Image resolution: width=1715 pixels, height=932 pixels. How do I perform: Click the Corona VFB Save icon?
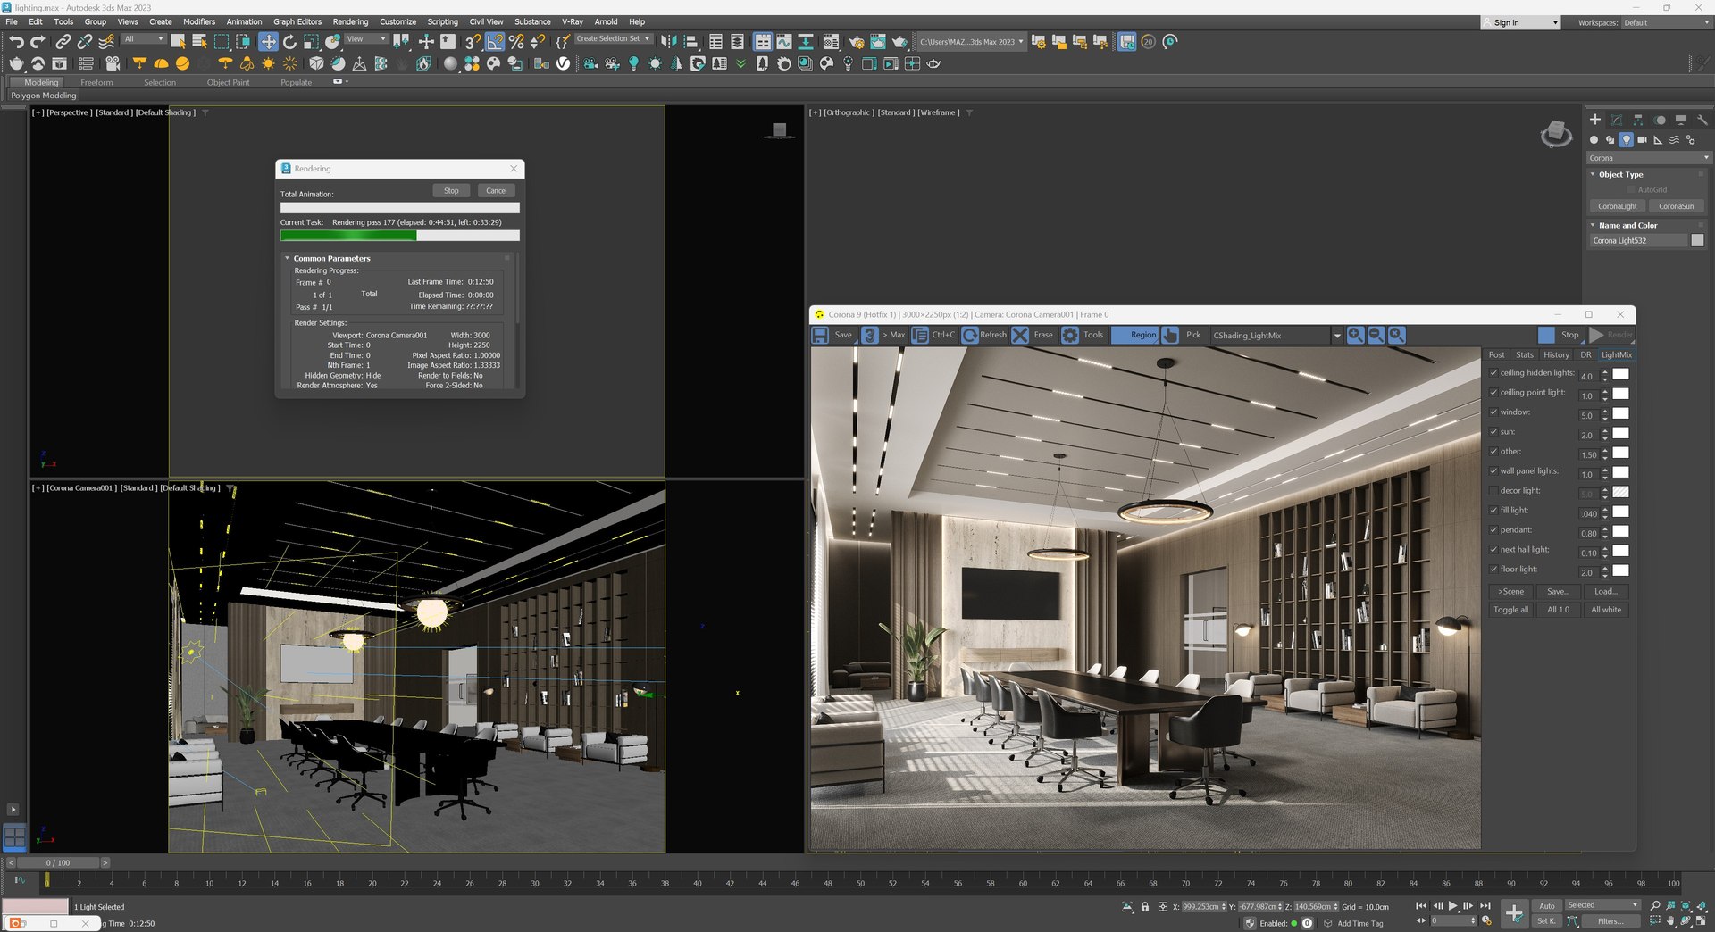(x=820, y=335)
